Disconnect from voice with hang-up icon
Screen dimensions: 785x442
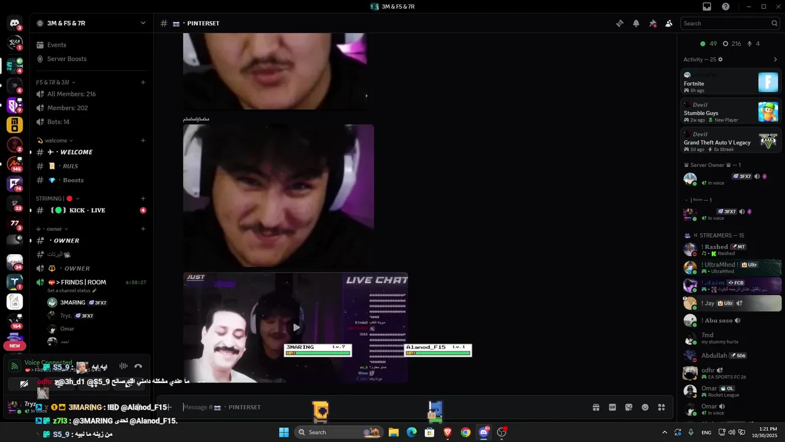[x=138, y=366]
